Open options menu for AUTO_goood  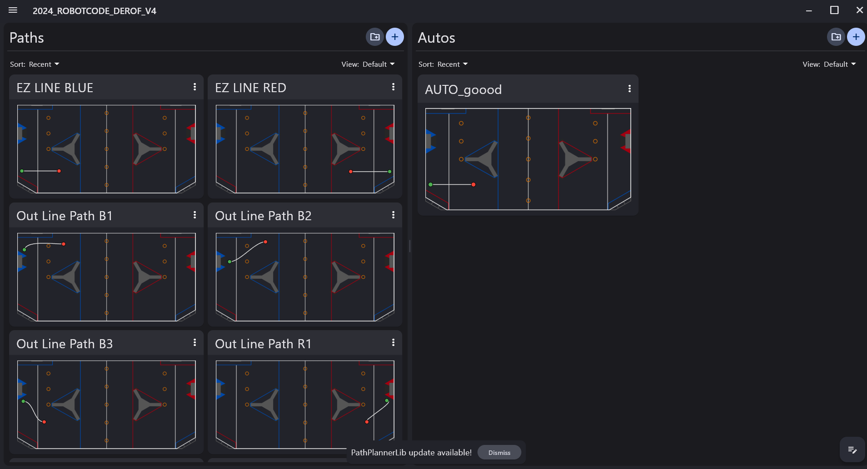point(629,89)
